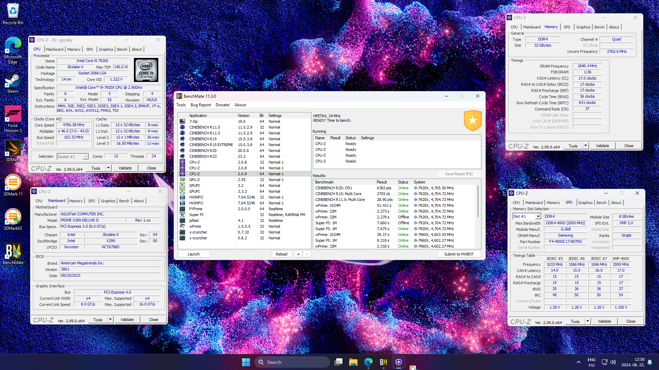
Task: Select the GPU-Z application icon in BenchMate
Action: (182, 180)
